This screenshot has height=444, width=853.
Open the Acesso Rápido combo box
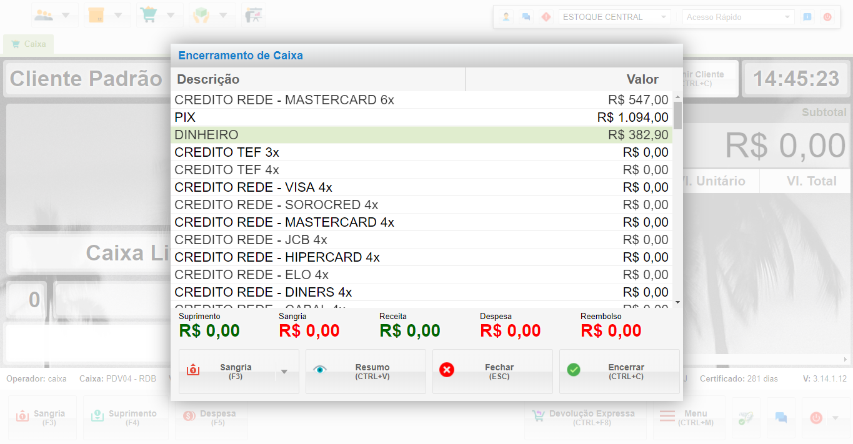click(738, 17)
